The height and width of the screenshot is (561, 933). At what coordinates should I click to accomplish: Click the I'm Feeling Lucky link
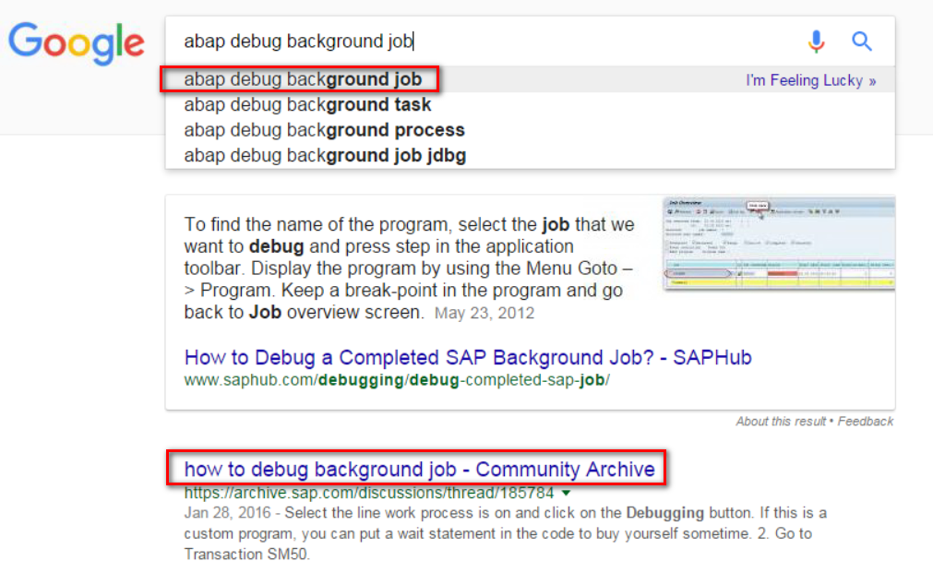(810, 80)
